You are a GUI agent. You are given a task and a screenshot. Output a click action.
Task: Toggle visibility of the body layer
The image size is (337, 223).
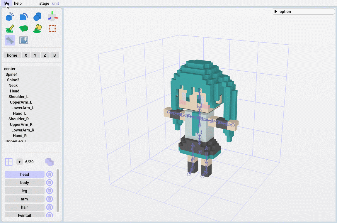(x=50, y=183)
